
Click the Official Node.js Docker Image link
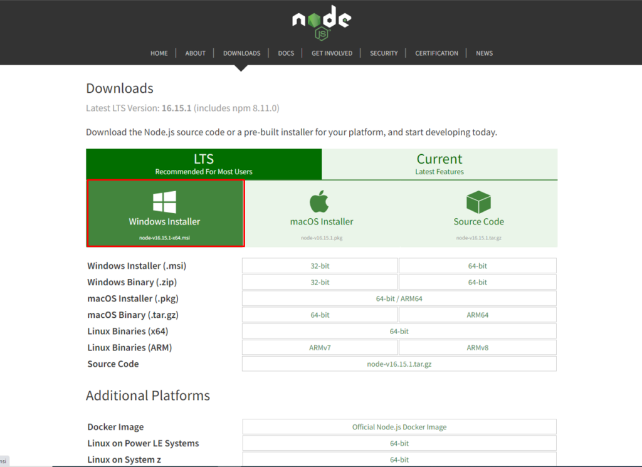pos(399,427)
